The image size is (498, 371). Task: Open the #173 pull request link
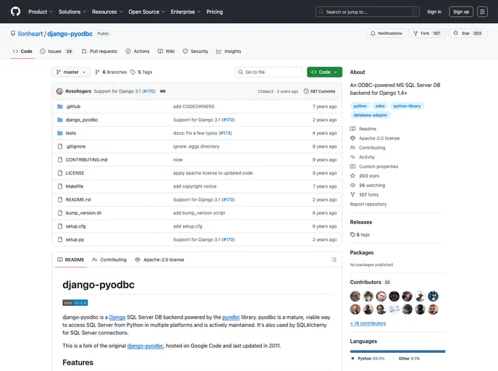click(225, 133)
